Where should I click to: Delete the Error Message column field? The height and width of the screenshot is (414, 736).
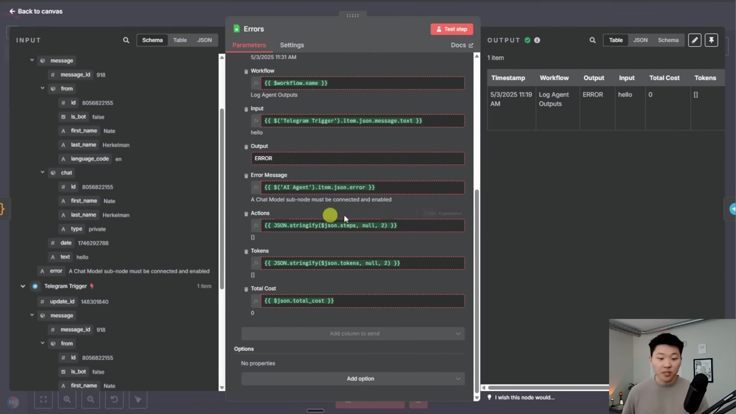point(246,176)
